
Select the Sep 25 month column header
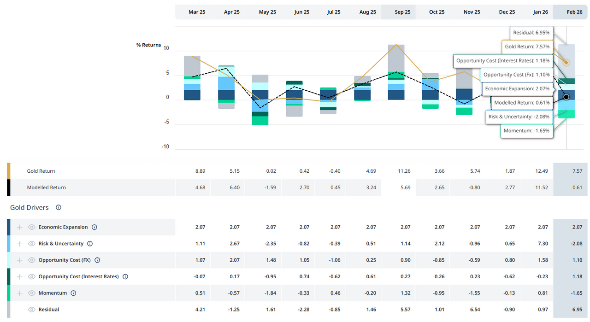402,12
